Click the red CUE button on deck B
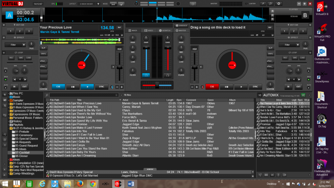 212,87
